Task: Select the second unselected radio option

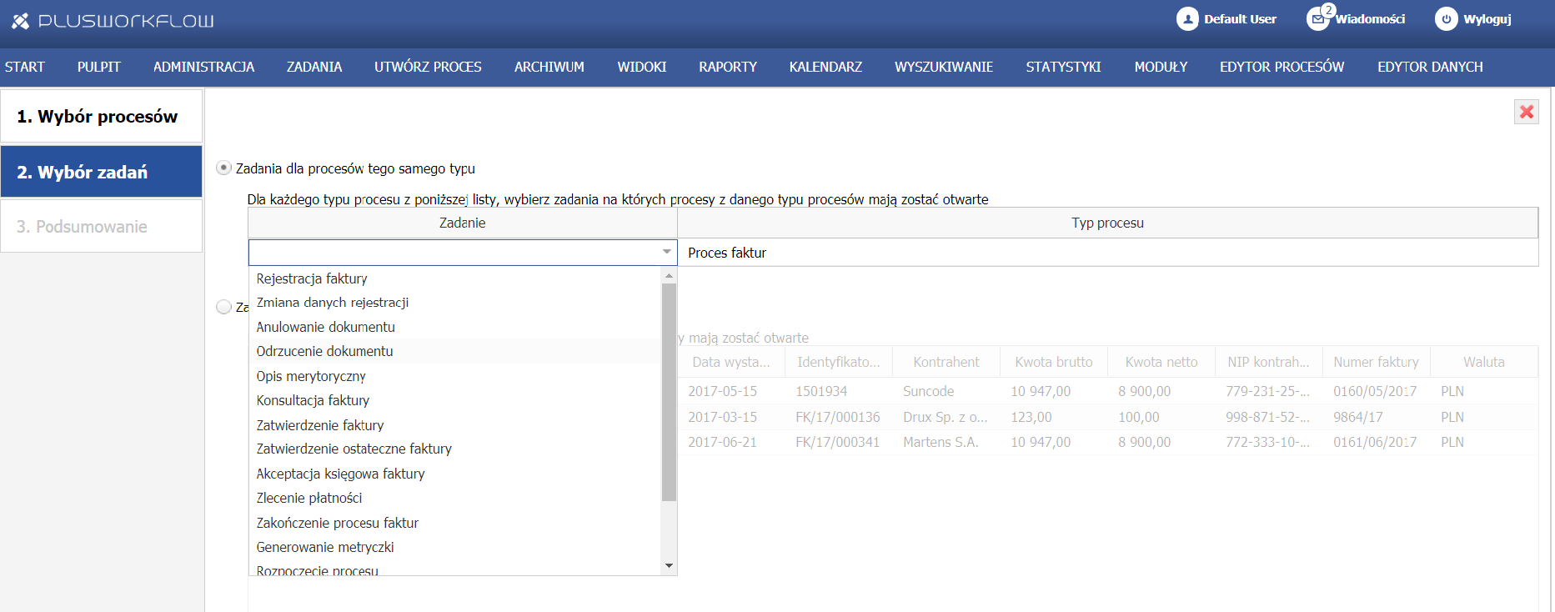Action: point(223,307)
